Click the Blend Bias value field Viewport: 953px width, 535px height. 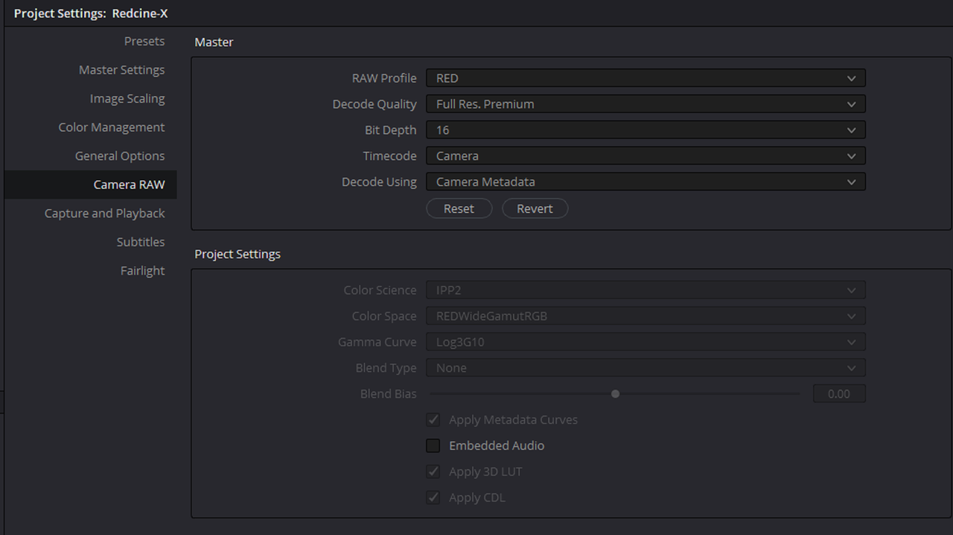point(839,394)
